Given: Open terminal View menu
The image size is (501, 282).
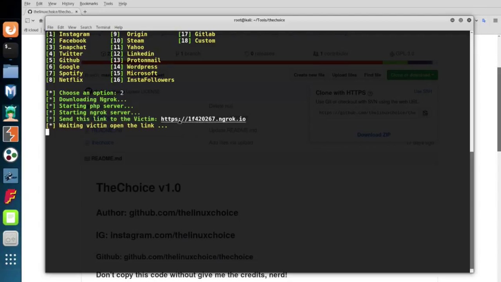Looking at the screenshot, I should coord(72,27).
